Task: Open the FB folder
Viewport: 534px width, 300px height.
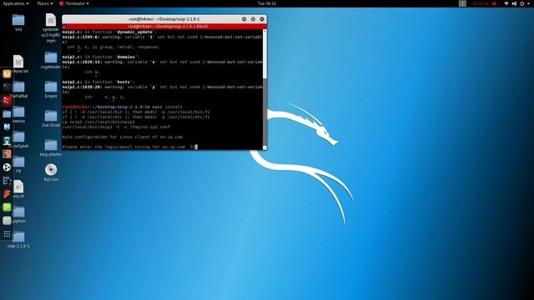Action: pos(18,162)
